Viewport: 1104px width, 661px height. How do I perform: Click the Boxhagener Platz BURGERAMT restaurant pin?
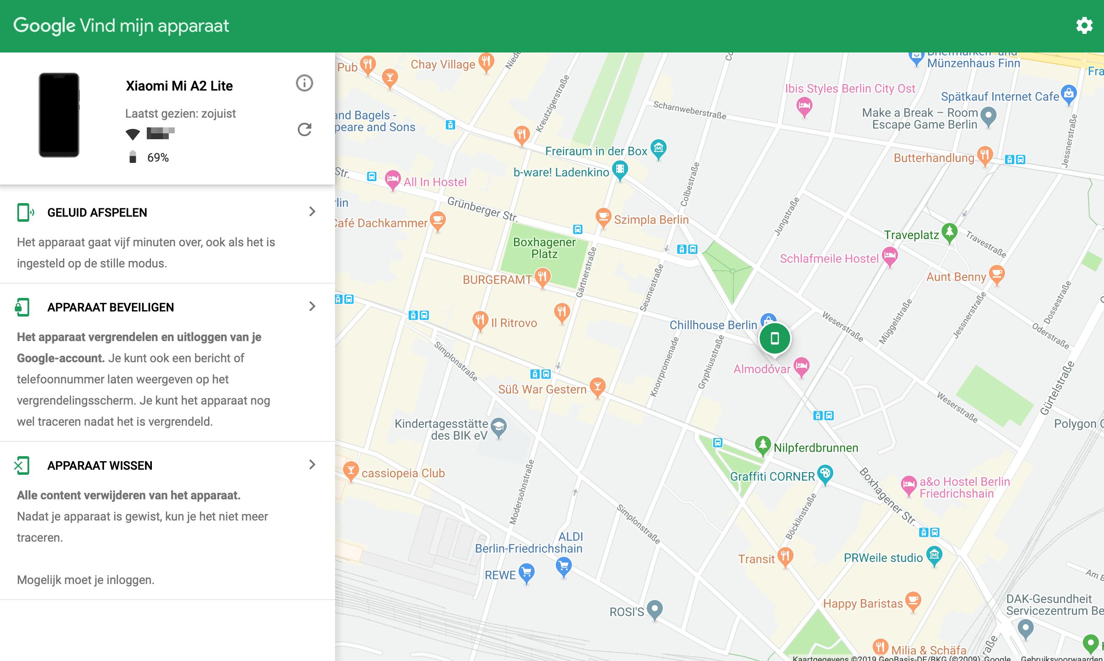point(542,277)
